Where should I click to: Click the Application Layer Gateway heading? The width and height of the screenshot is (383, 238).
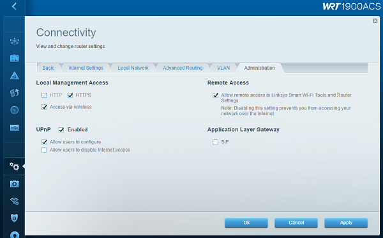(243, 129)
